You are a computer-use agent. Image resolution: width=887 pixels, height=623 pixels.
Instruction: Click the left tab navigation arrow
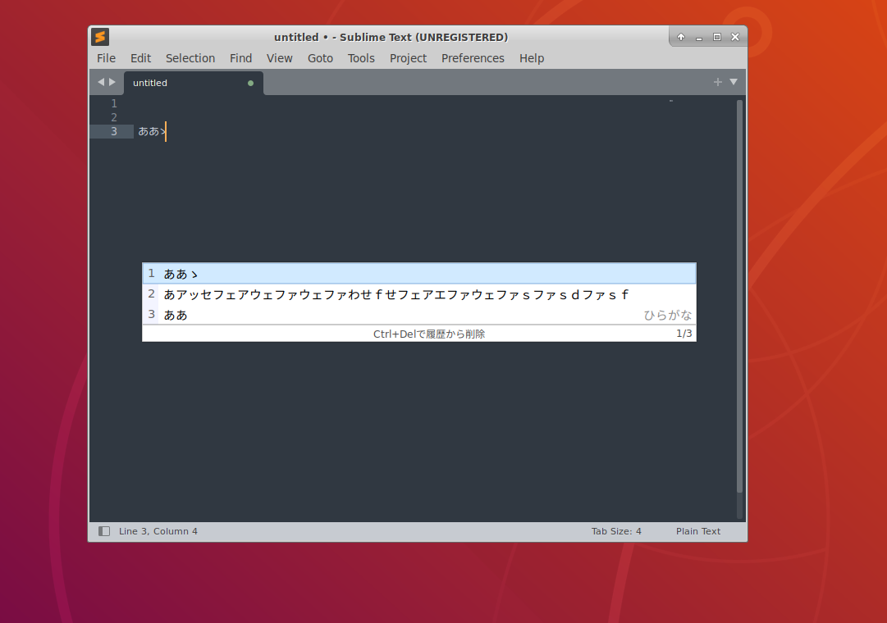[101, 82]
